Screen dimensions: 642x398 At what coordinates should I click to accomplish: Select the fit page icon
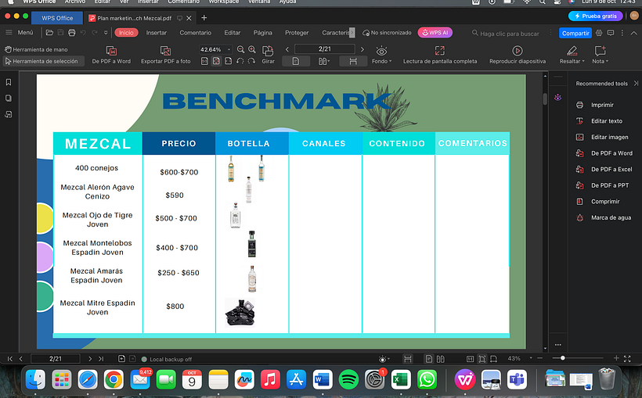[217, 61]
